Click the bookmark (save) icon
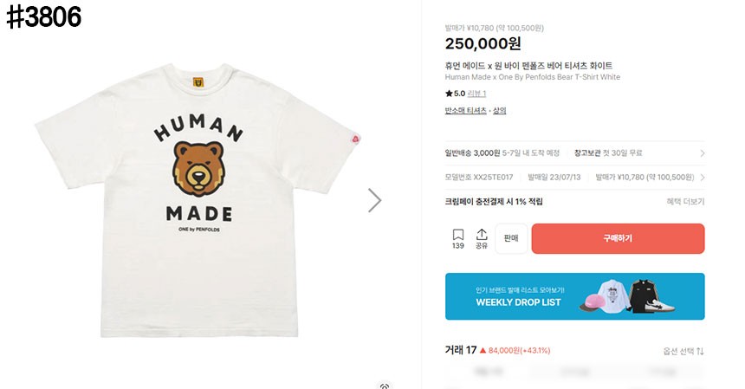 tap(458, 235)
